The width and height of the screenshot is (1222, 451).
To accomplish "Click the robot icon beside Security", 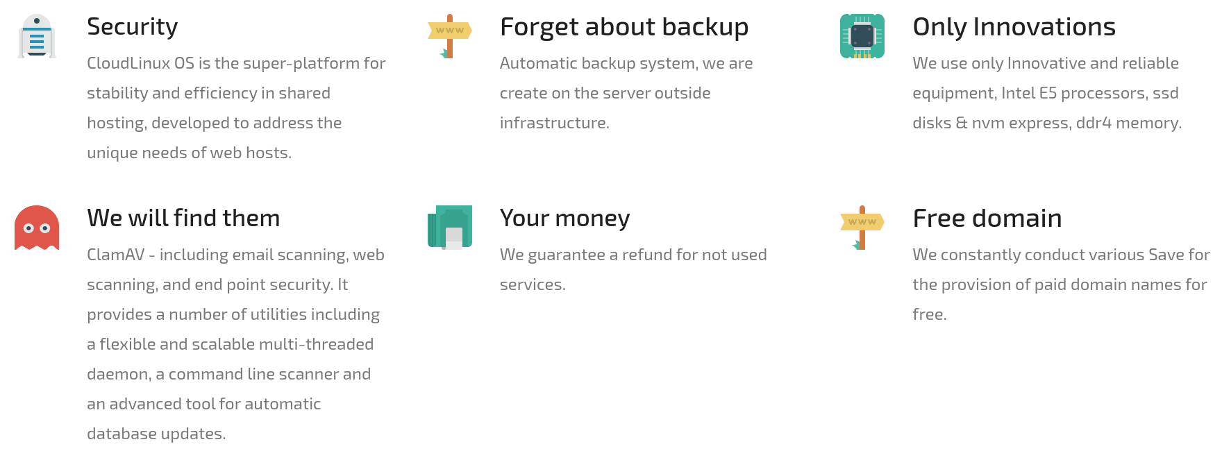I will [x=37, y=36].
